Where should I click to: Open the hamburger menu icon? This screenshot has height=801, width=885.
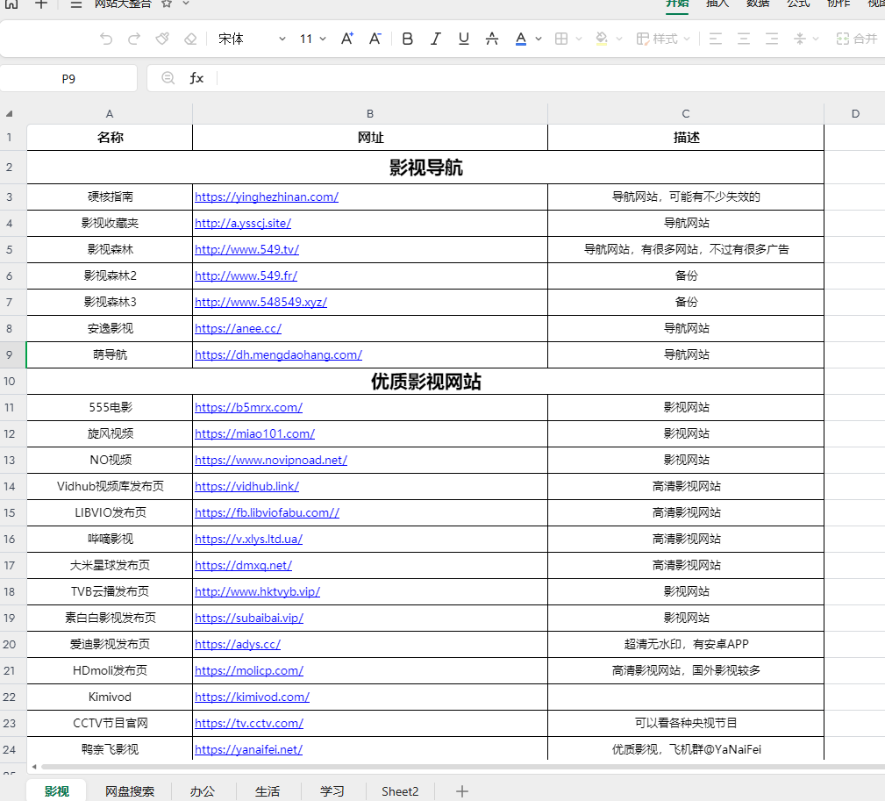76,4
